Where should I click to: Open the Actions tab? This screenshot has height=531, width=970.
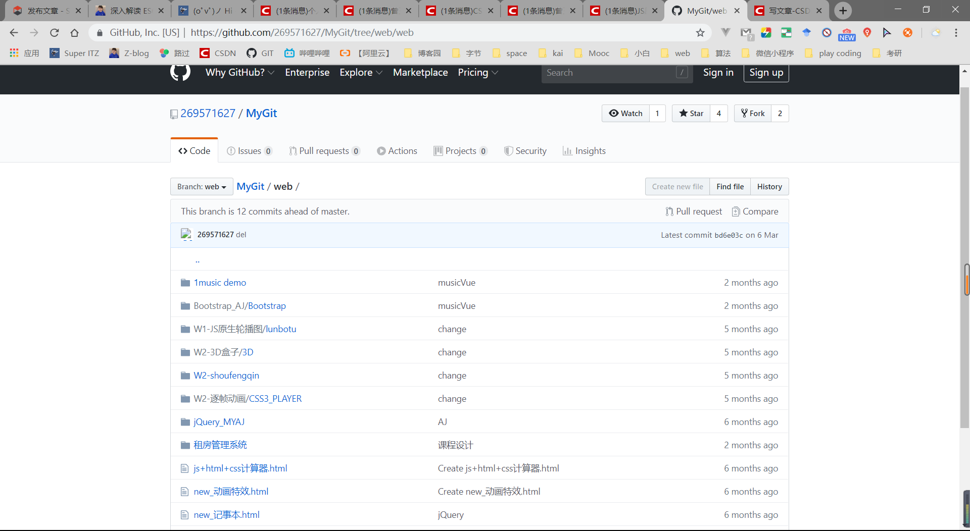tap(397, 151)
